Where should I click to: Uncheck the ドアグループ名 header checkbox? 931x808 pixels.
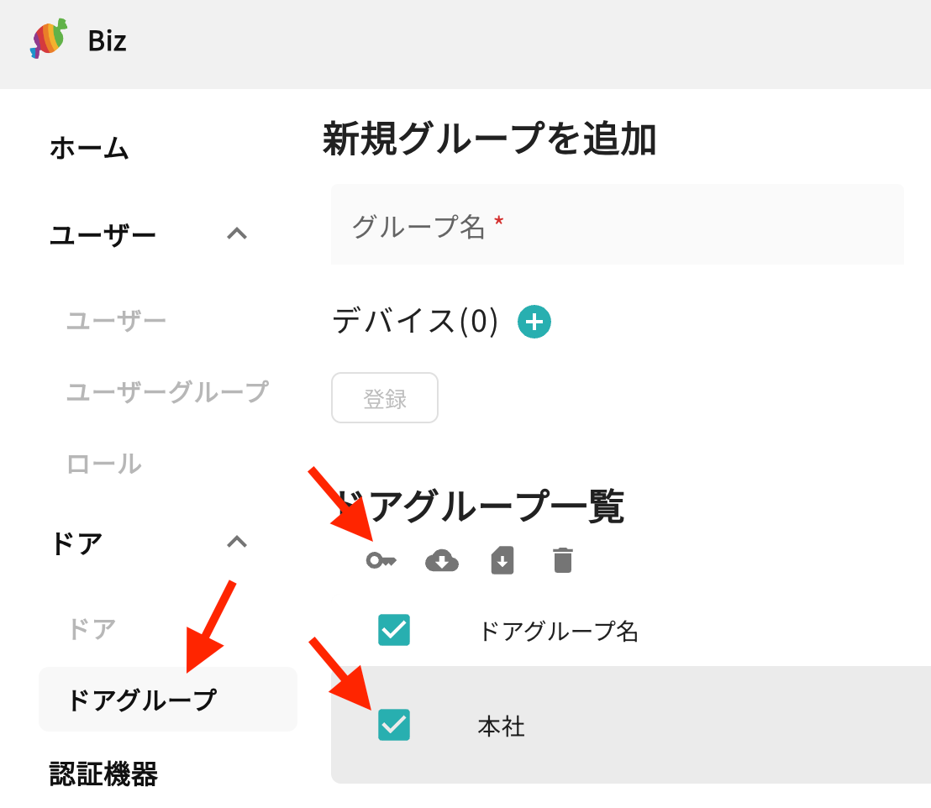click(394, 630)
